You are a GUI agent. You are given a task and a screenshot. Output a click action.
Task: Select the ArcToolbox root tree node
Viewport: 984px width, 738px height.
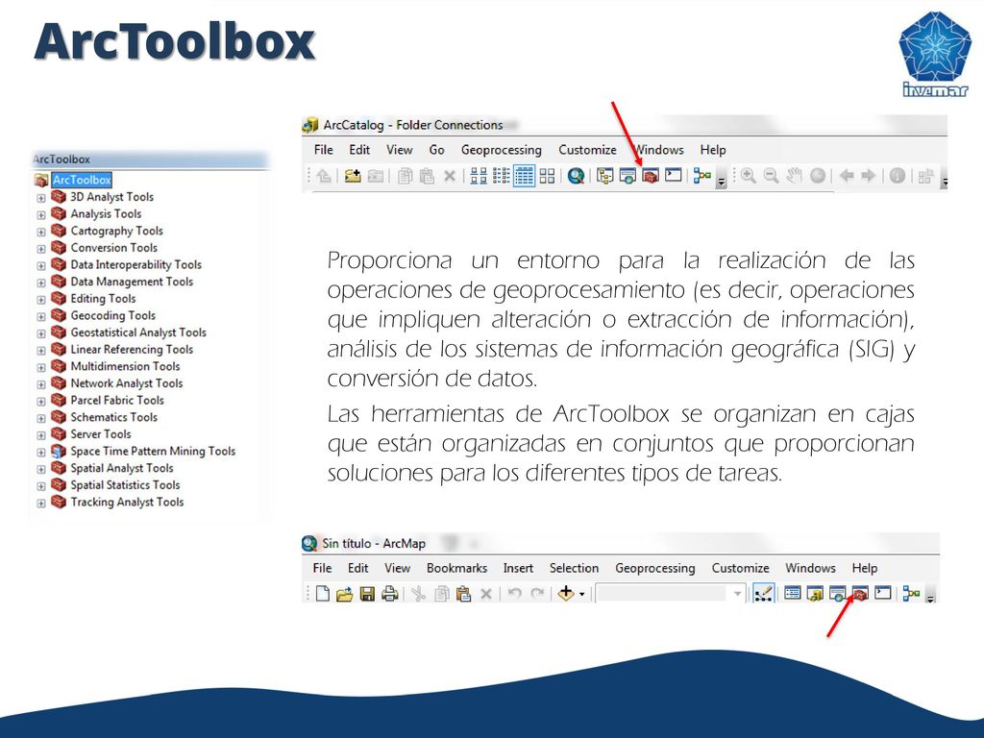coord(82,180)
